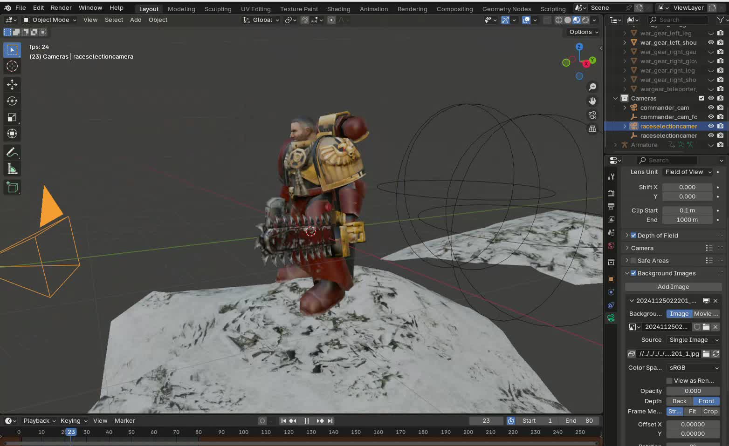Expand the raceselectioncamera outliner entry
The image size is (729, 446).
click(625, 126)
